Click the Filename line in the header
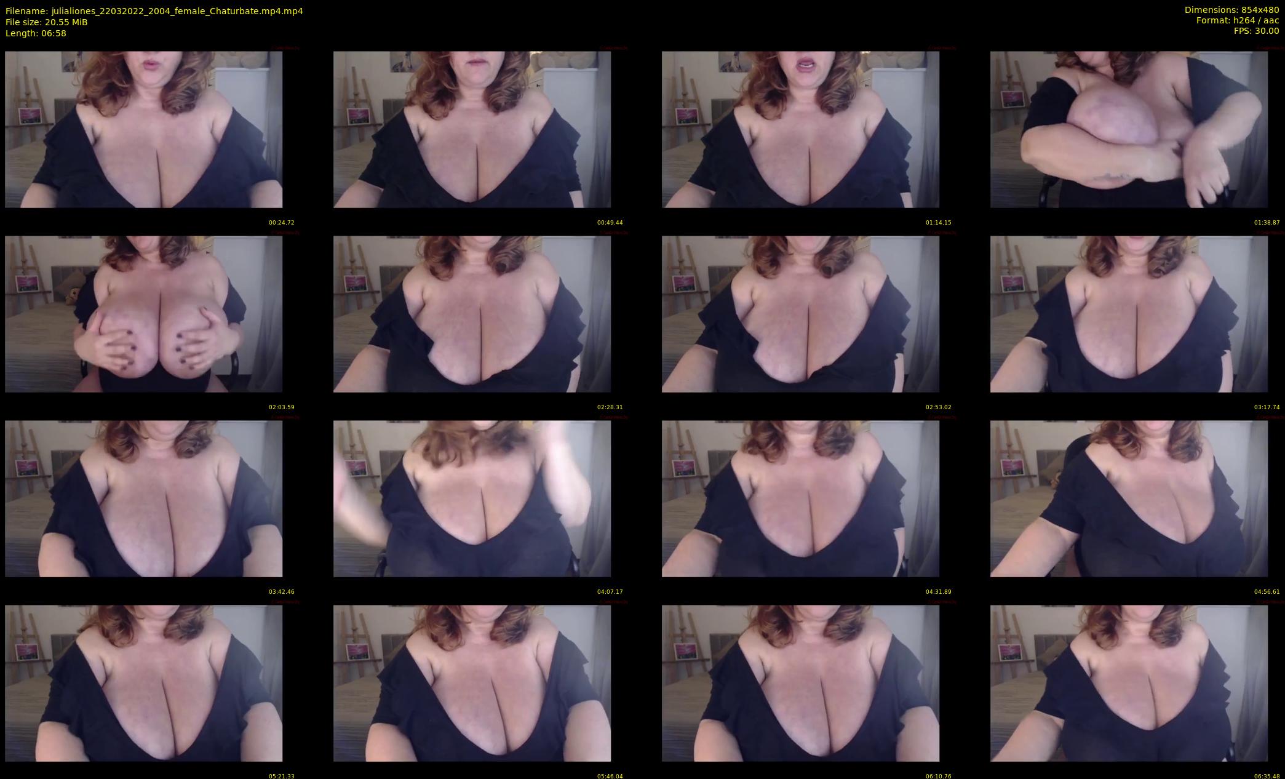Screen dimensions: 1285x779 click(x=154, y=11)
